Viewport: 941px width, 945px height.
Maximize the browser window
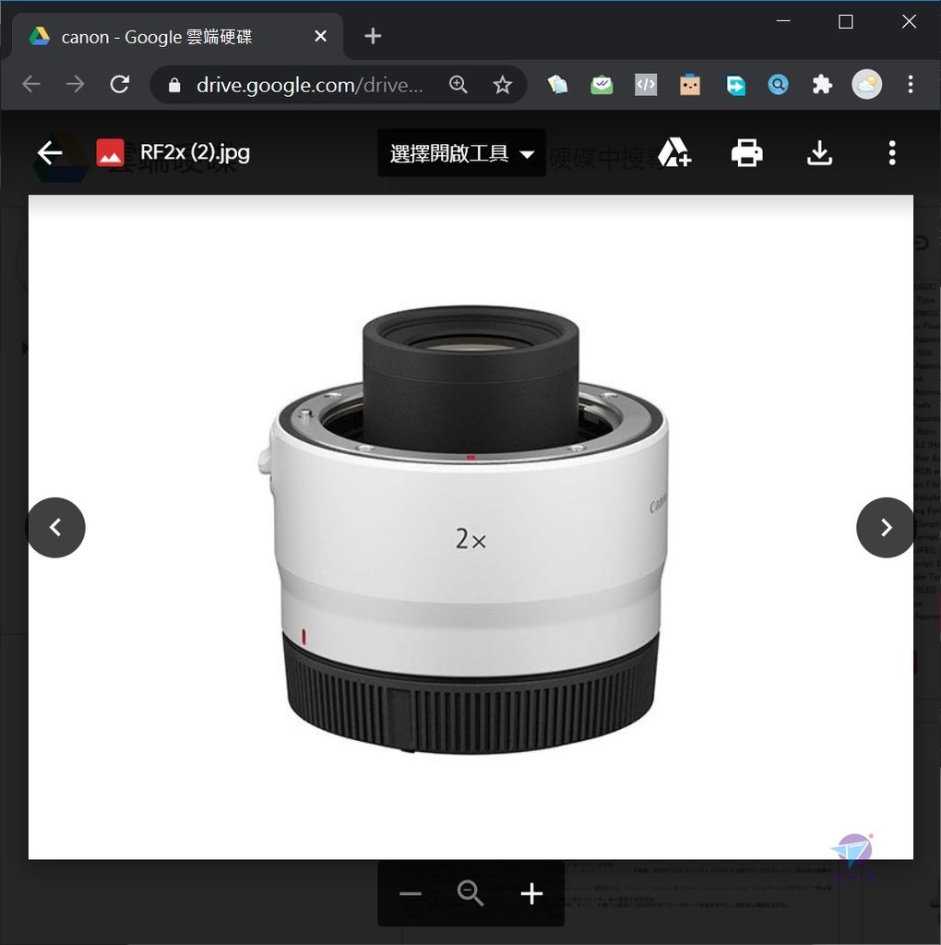tap(846, 21)
